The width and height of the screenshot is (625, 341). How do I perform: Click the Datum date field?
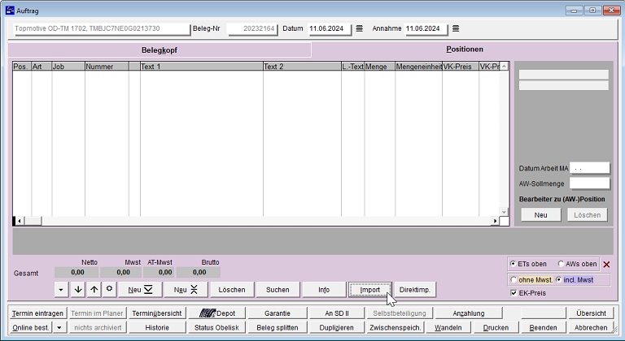tap(330, 28)
